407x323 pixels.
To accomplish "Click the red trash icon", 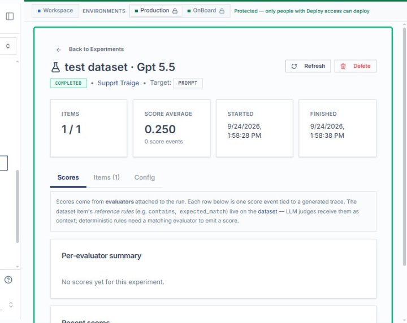I will [x=343, y=67].
